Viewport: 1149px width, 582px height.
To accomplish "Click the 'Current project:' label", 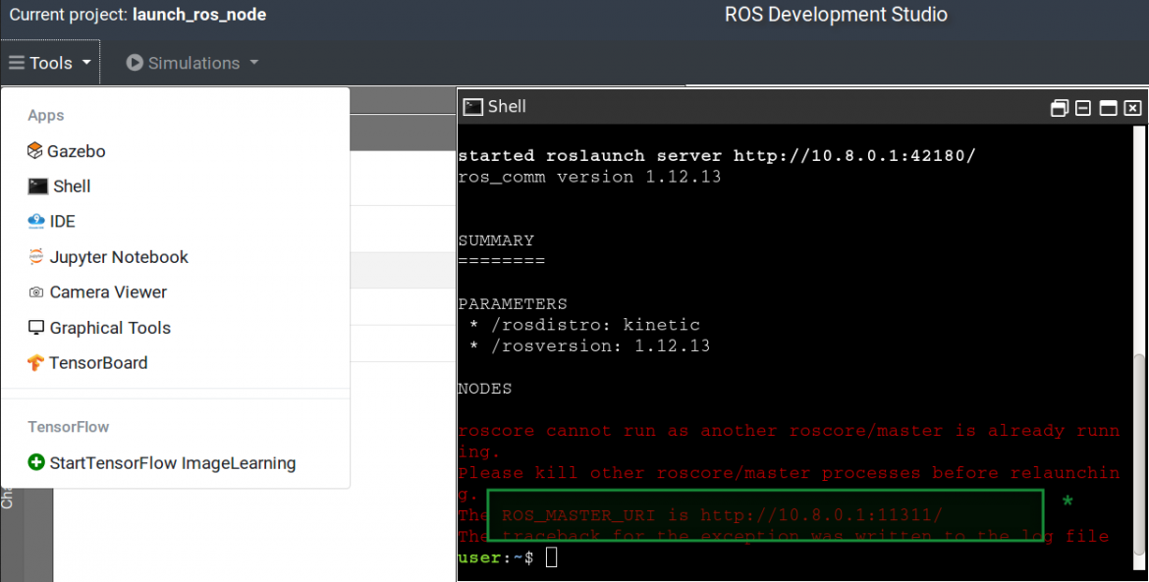I will point(68,15).
